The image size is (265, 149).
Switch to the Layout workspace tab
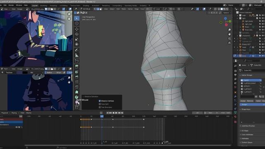[x=35, y=5]
